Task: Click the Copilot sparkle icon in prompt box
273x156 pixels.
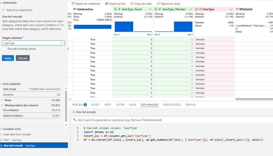Action: (x=74, y=120)
